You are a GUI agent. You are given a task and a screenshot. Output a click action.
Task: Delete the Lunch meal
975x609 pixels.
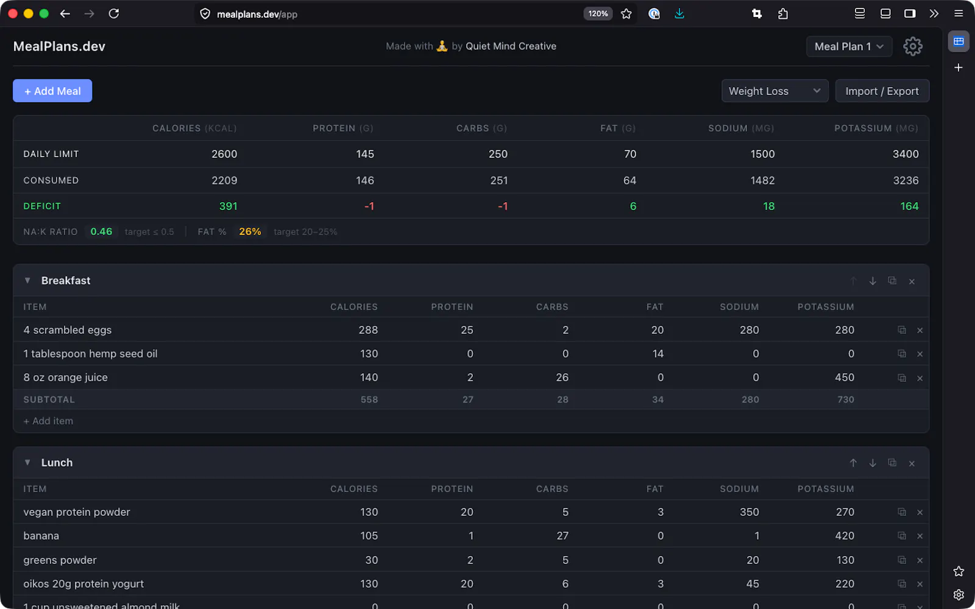(912, 463)
